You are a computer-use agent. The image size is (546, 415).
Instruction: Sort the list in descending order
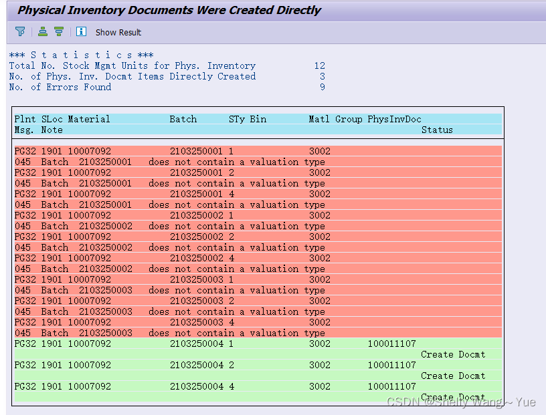(x=59, y=31)
